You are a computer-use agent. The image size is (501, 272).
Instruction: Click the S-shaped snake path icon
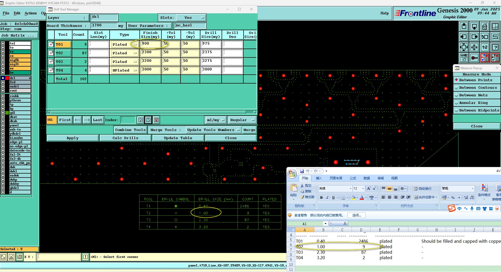(495, 37)
